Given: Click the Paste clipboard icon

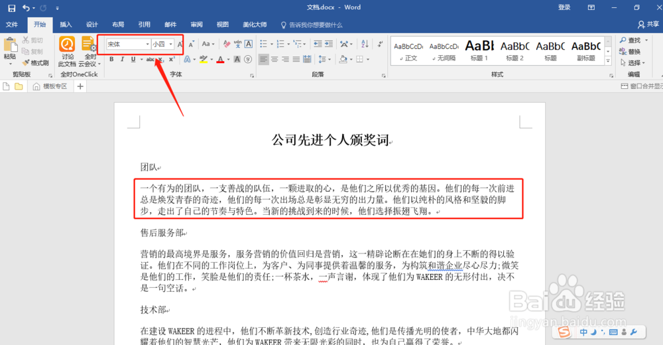Looking at the screenshot, I should 10,45.
